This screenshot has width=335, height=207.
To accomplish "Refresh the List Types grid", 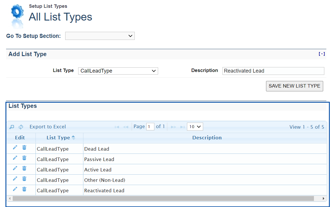I will pyautogui.click(x=21, y=127).
